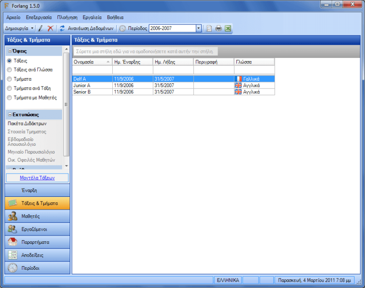Open the Αρχείο menu
The image size is (365, 288).
pyautogui.click(x=13, y=17)
